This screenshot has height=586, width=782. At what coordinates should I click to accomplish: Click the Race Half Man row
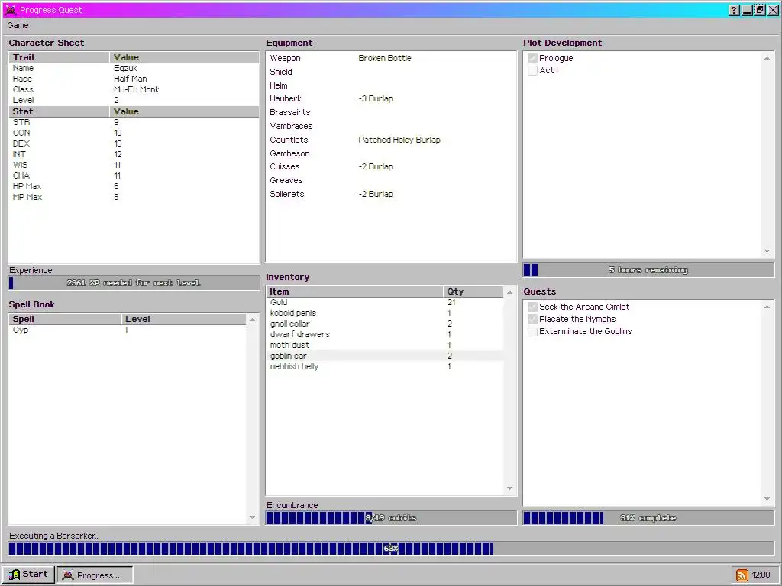click(x=134, y=79)
